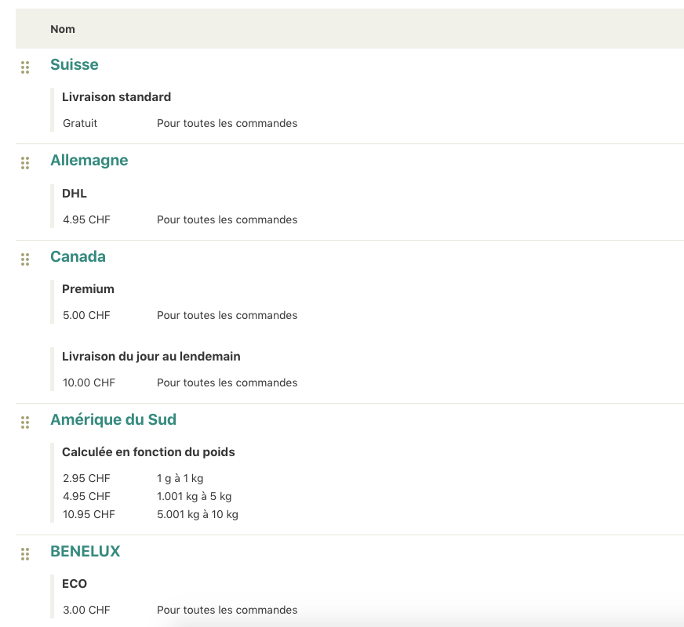The height and width of the screenshot is (627, 684).
Task: Open the Allemagne shipping zone
Action: click(x=89, y=161)
